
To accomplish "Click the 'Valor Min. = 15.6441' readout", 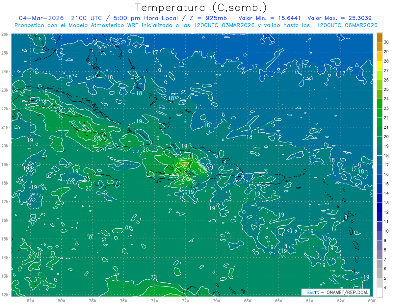I will [x=270, y=18].
